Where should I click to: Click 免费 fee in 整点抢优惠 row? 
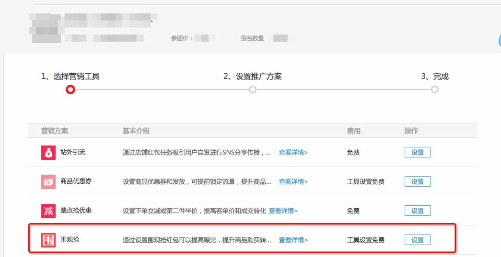coord(353,211)
